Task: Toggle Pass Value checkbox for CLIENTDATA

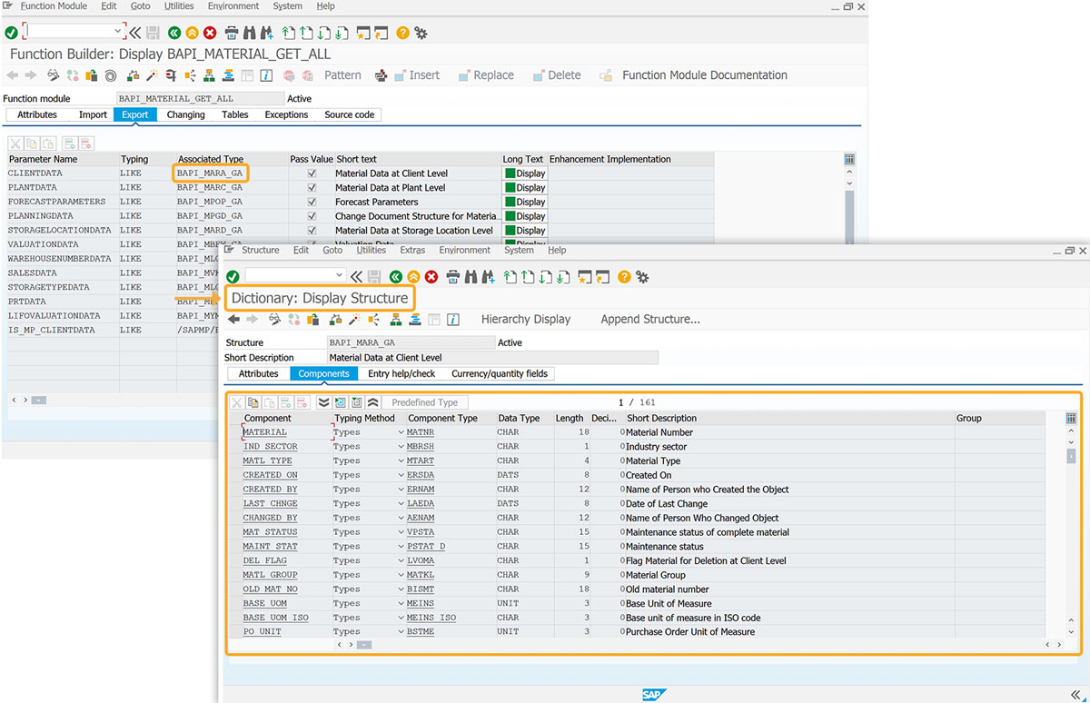Action: (x=312, y=173)
